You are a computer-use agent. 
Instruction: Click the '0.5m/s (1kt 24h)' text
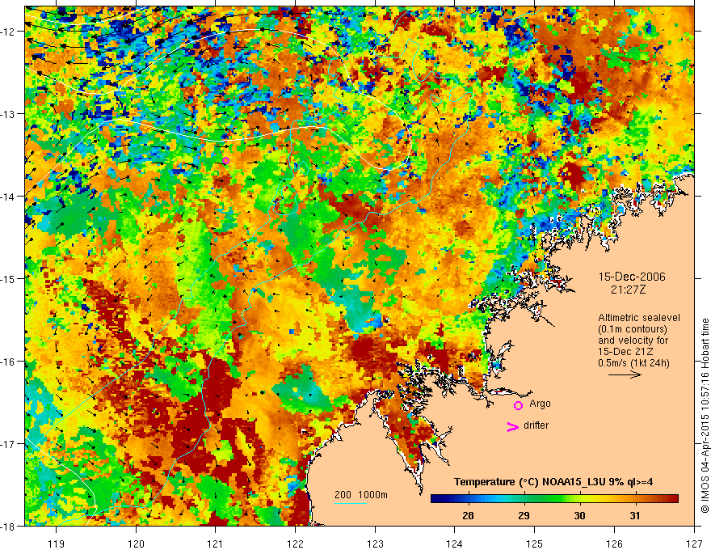click(633, 363)
